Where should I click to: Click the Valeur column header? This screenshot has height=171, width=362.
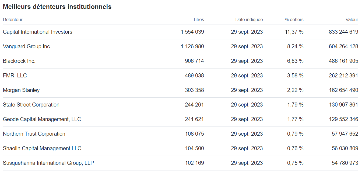tap(352, 19)
